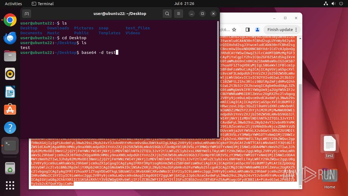Toggle Chrome's side panel icon
The image size is (348, 196).
point(247,30)
